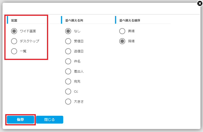Choose the 一覧 layout radio button

[x=14, y=51]
